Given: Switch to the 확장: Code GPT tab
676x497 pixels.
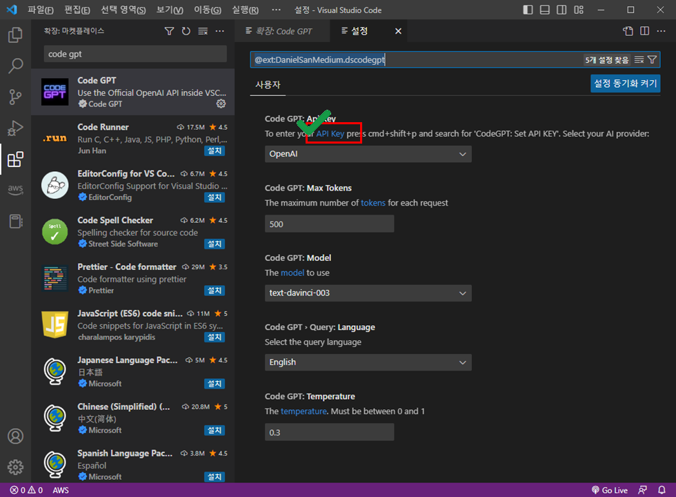Looking at the screenshot, I should coord(282,31).
